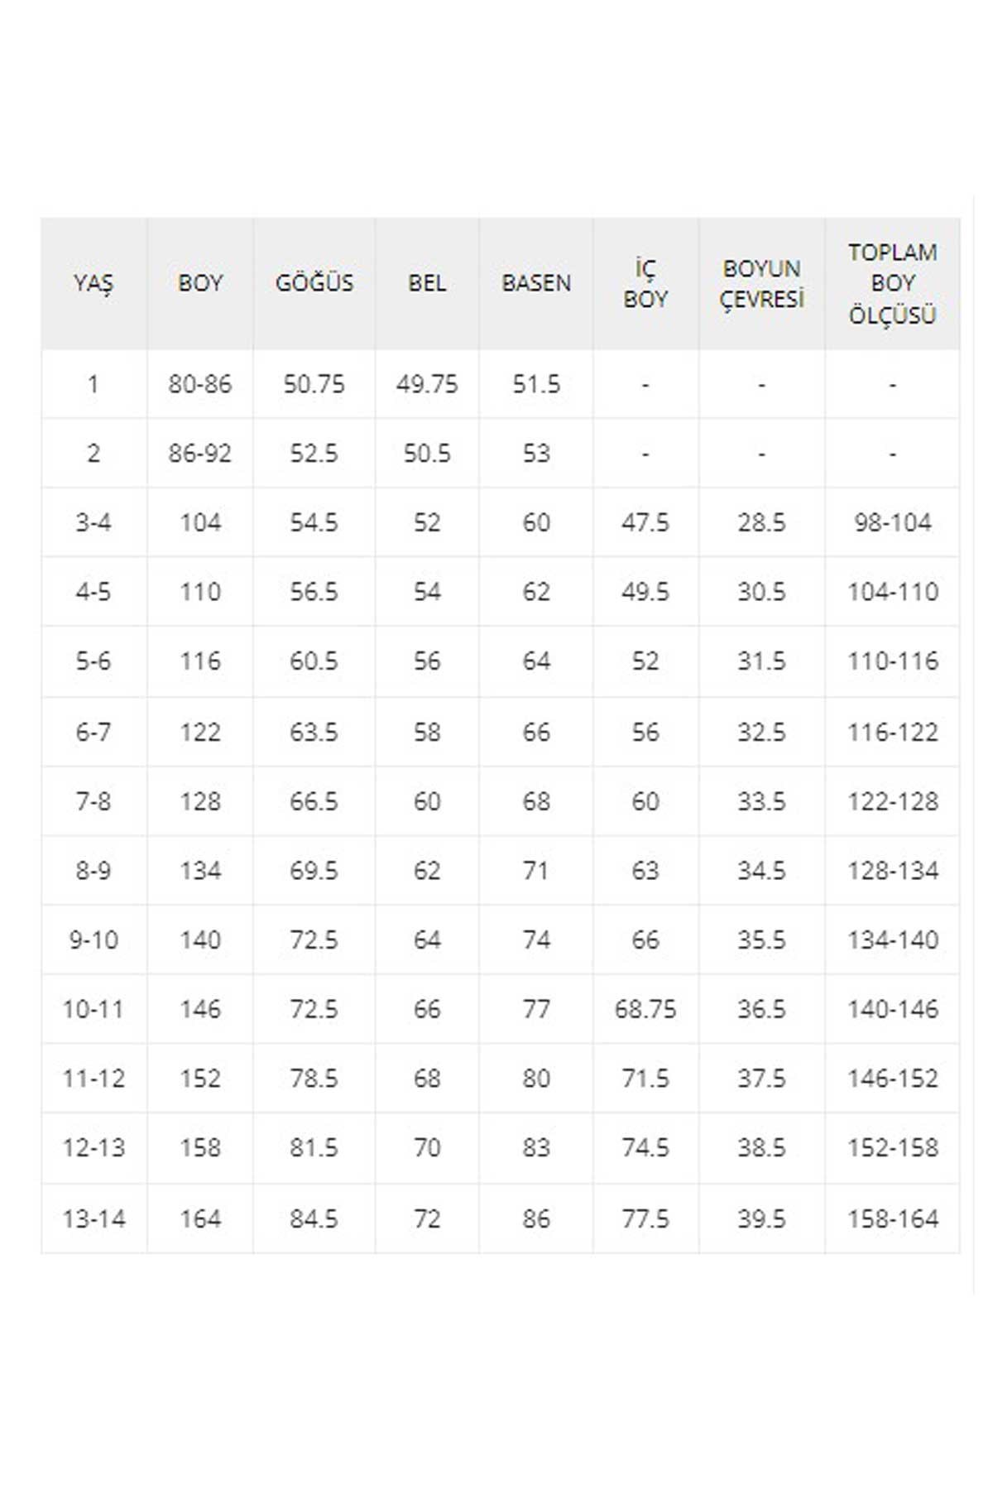Select the 98-104 total height cell
Viewport: 993px width, 1490px height.
892,522
